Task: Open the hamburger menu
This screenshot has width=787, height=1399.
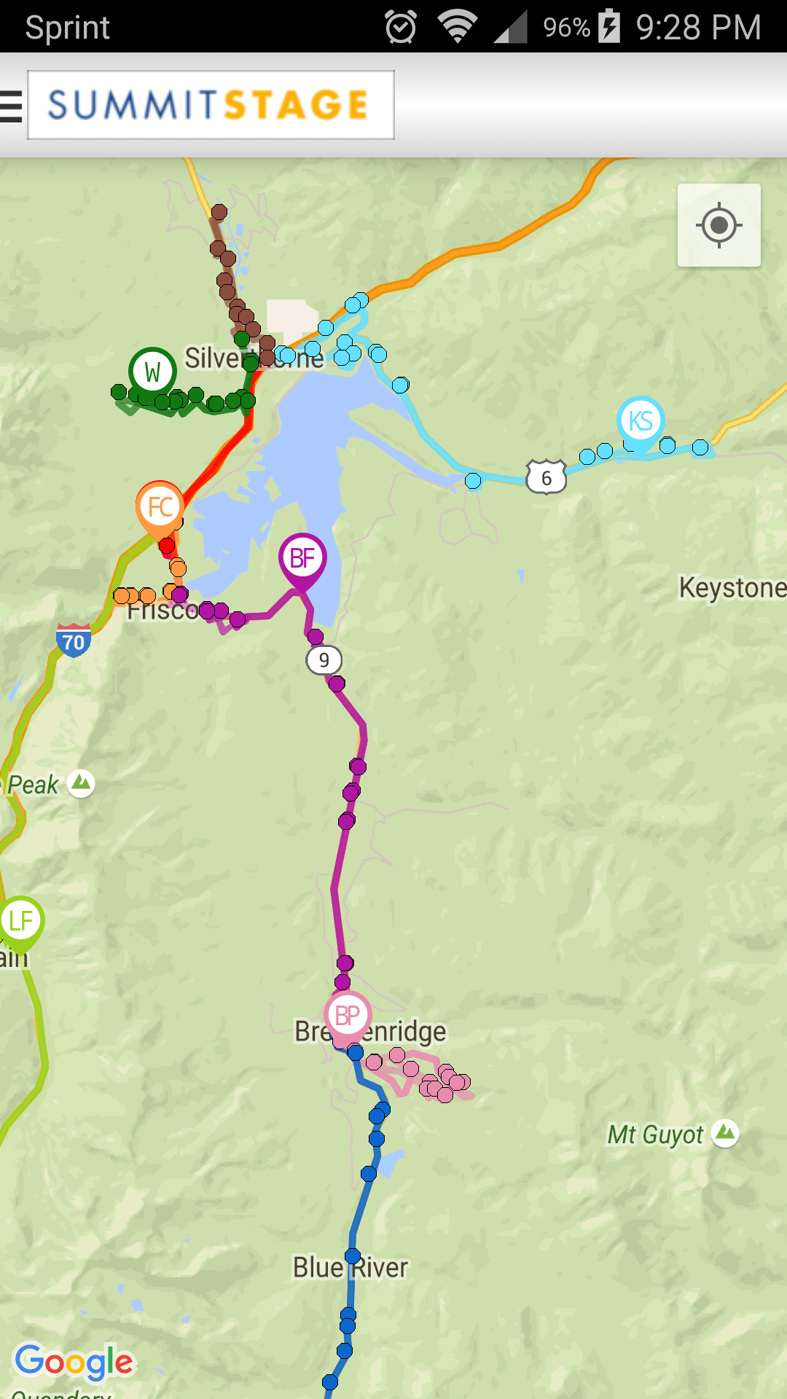Action: click(11, 106)
